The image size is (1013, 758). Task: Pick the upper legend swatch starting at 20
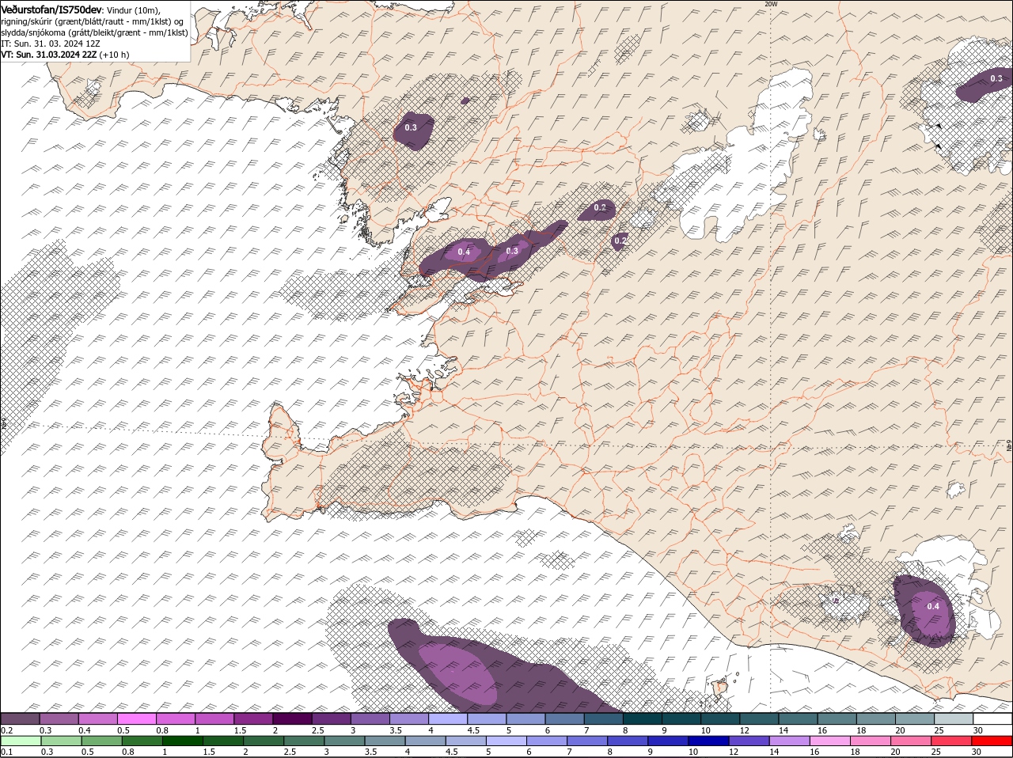[x=915, y=718]
